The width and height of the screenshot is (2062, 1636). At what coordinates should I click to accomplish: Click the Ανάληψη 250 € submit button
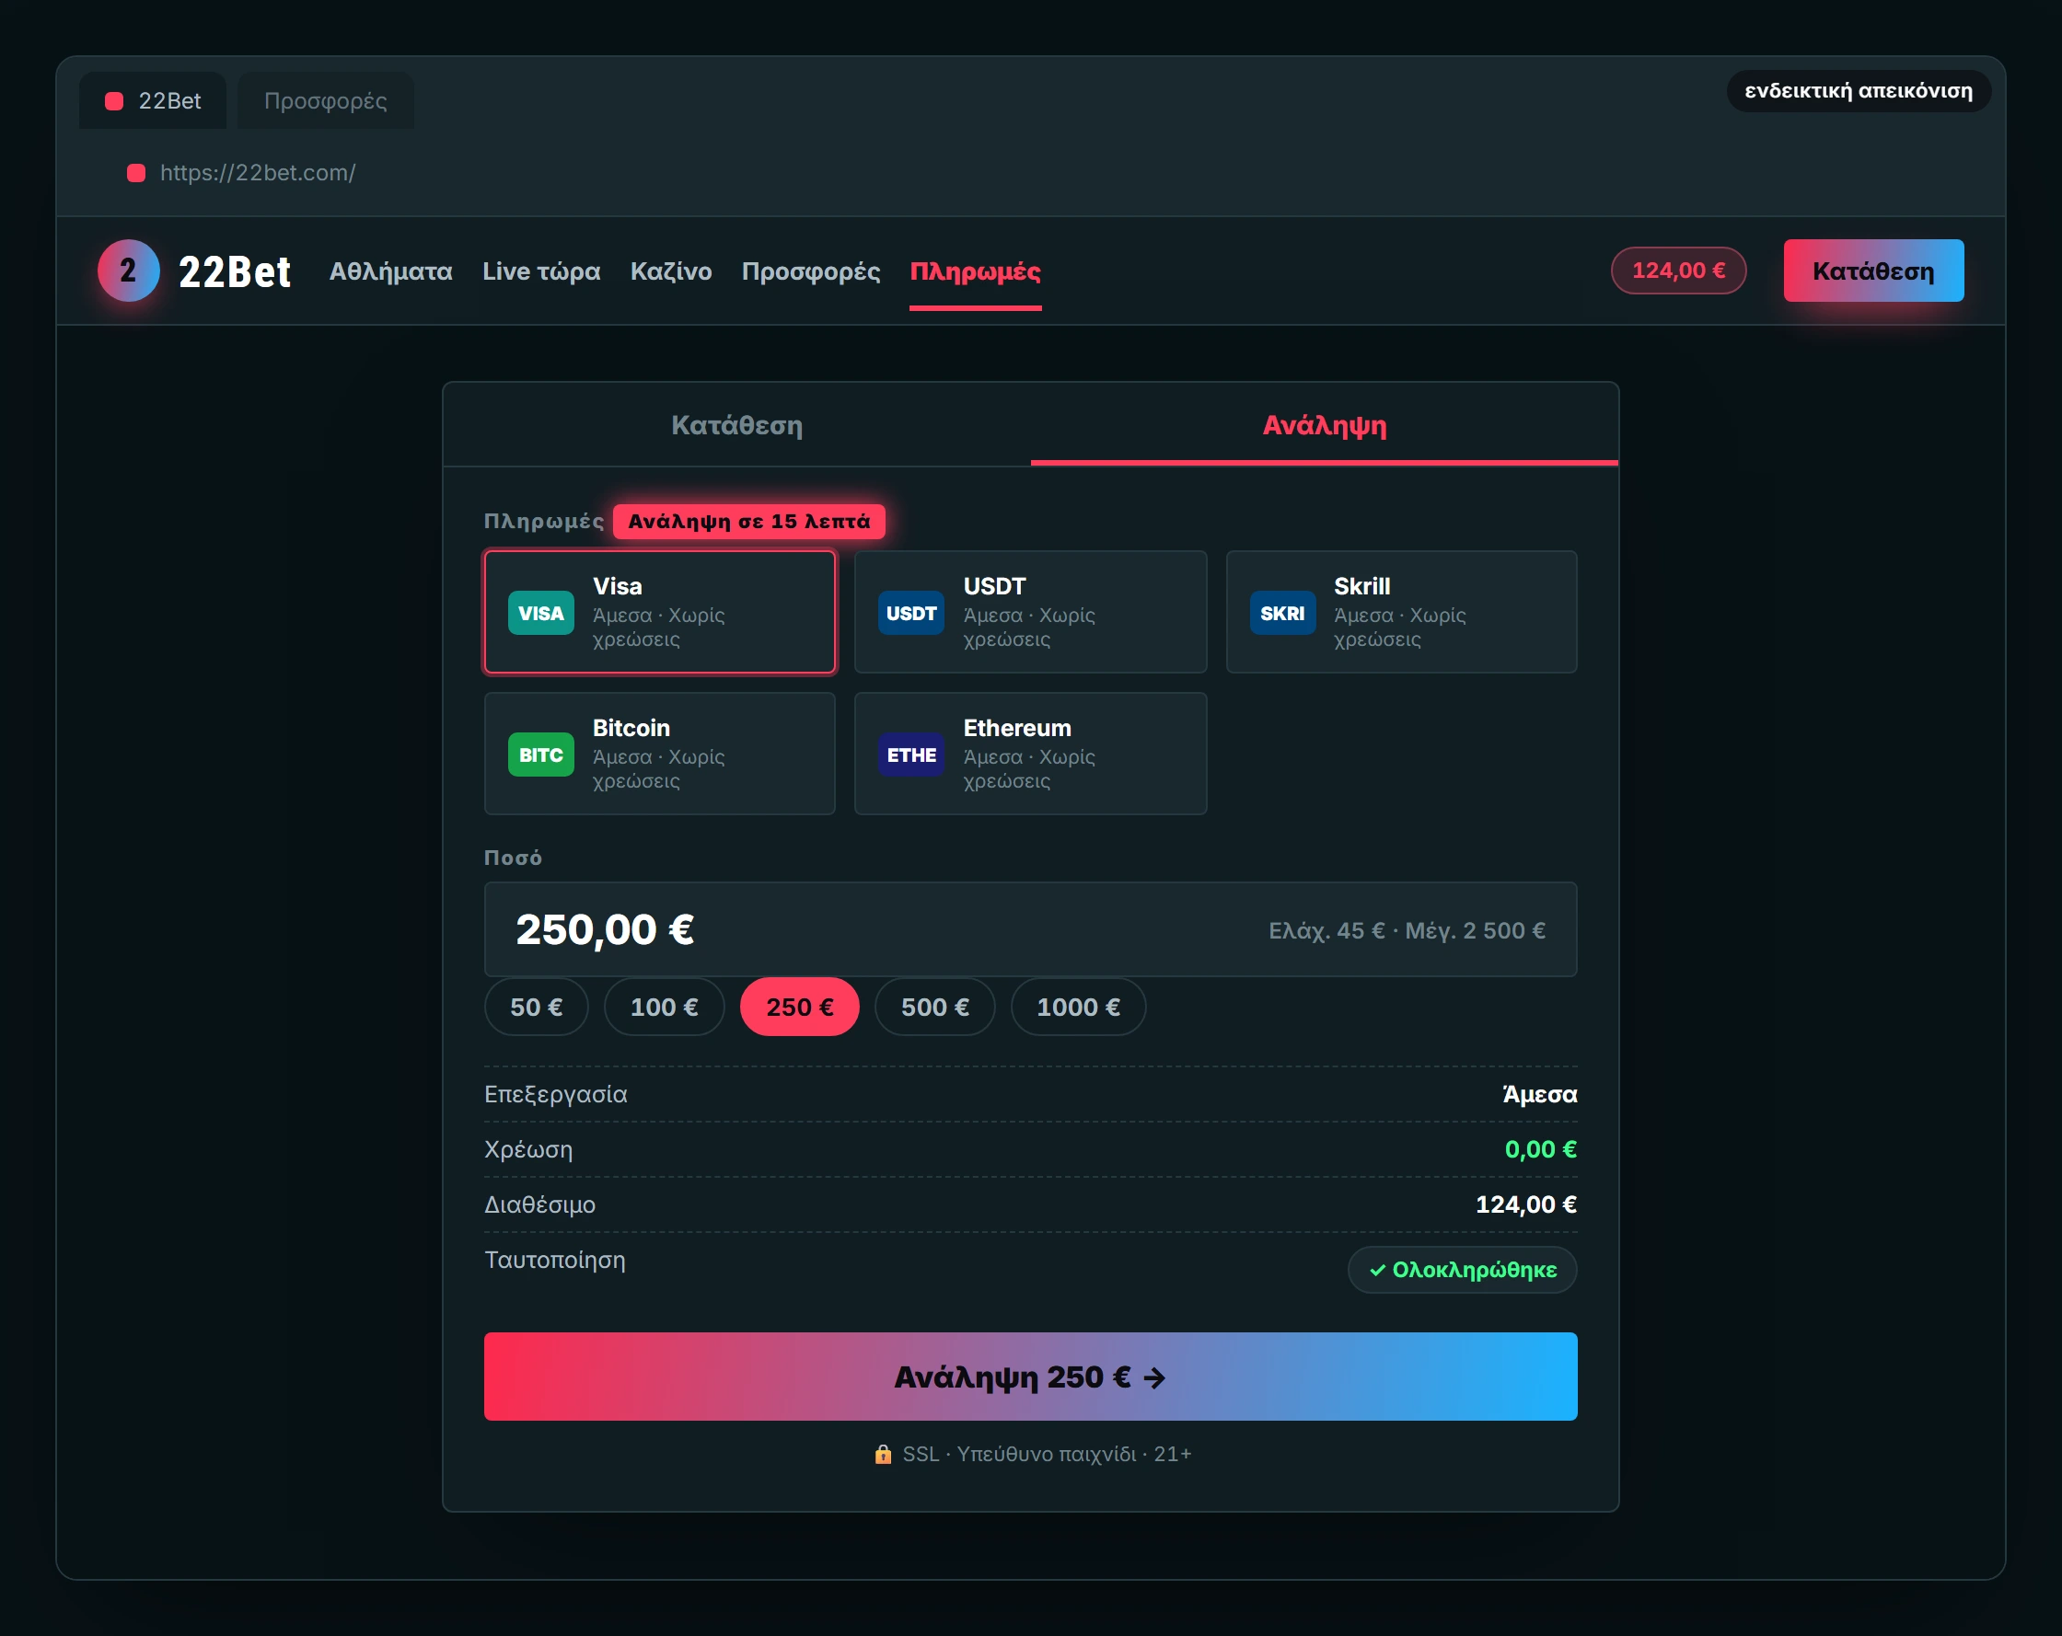pyautogui.click(x=1030, y=1376)
